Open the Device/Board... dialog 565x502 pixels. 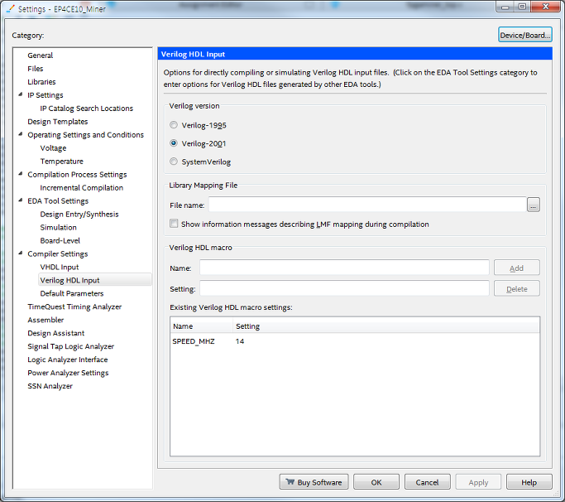[x=524, y=35]
